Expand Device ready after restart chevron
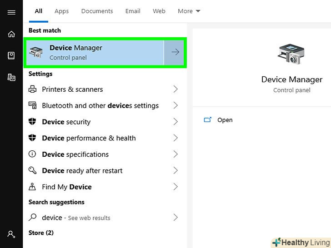This screenshot has width=331, height=248. click(176, 170)
